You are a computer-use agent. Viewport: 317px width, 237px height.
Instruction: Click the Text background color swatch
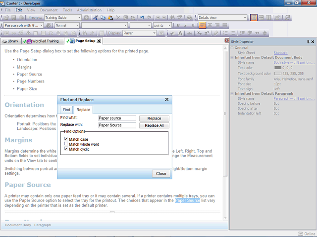click(278, 74)
